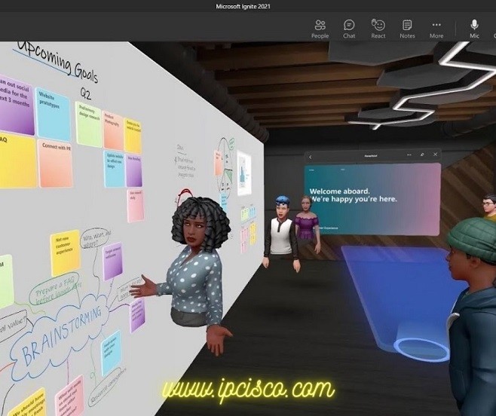Toggle the Mic on or off

(474, 29)
